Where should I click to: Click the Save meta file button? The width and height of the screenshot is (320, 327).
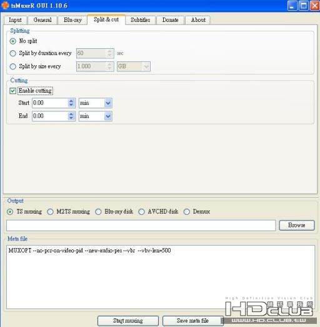[192, 321]
